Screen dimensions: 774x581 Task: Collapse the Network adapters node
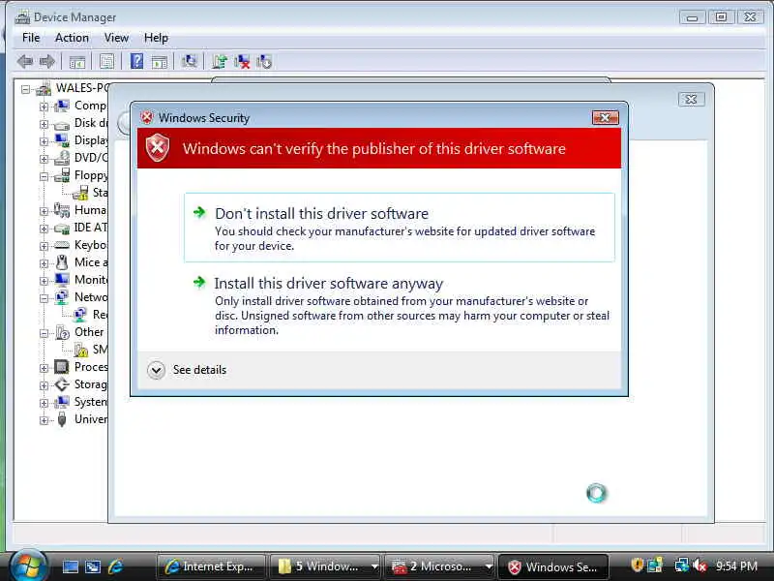[44, 298]
